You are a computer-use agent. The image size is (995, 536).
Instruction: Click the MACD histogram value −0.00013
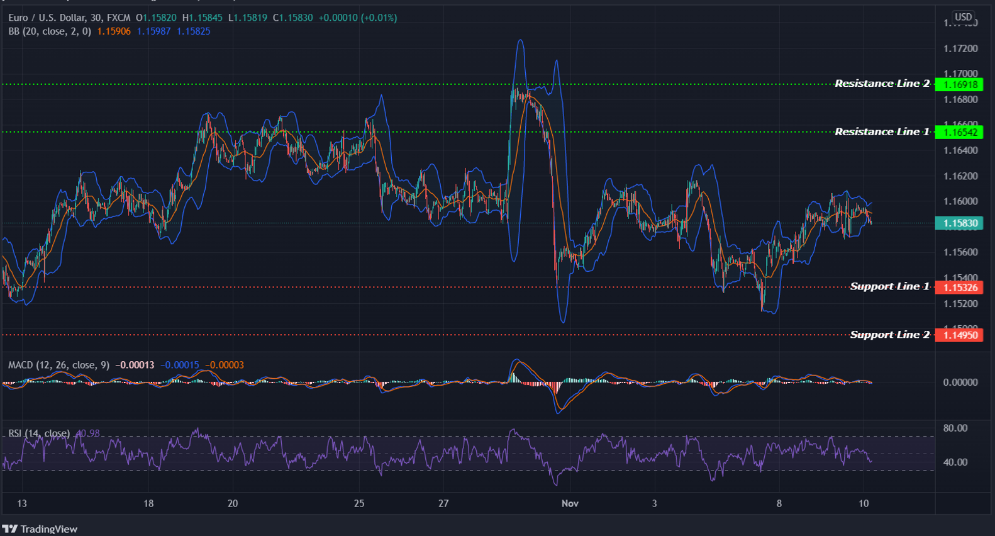tap(135, 365)
